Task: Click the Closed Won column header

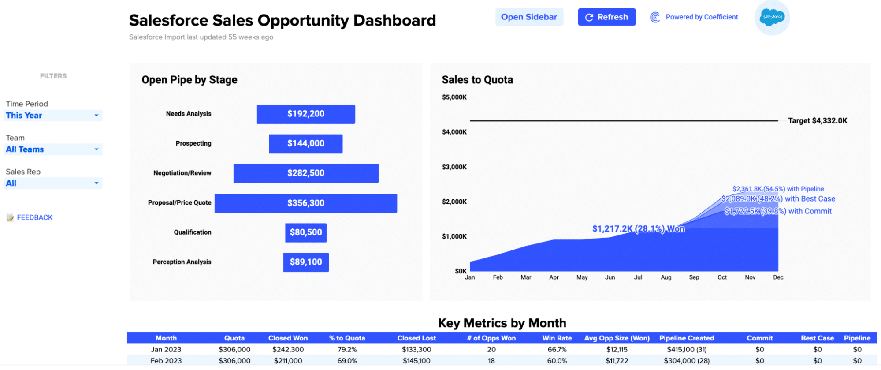Action: (x=288, y=338)
